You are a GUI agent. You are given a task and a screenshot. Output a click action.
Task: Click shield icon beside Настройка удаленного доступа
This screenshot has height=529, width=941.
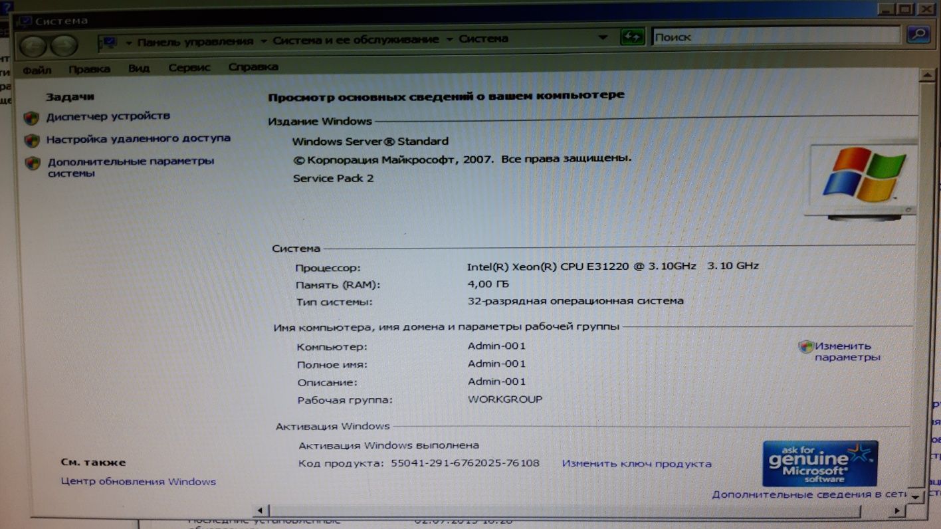click(x=32, y=141)
